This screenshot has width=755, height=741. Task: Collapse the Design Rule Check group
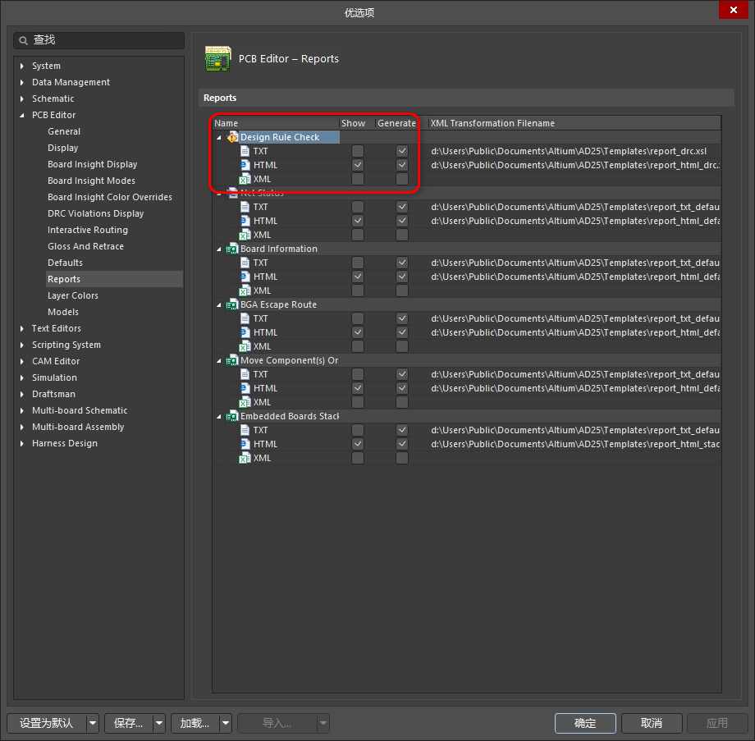(219, 138)
